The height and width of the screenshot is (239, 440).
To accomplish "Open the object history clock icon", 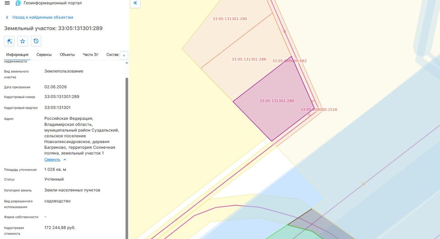I will 36,41.
